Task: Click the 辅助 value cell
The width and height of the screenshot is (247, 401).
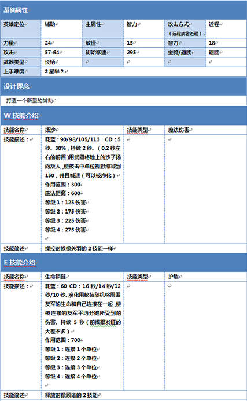Action: tap(62, 29)
